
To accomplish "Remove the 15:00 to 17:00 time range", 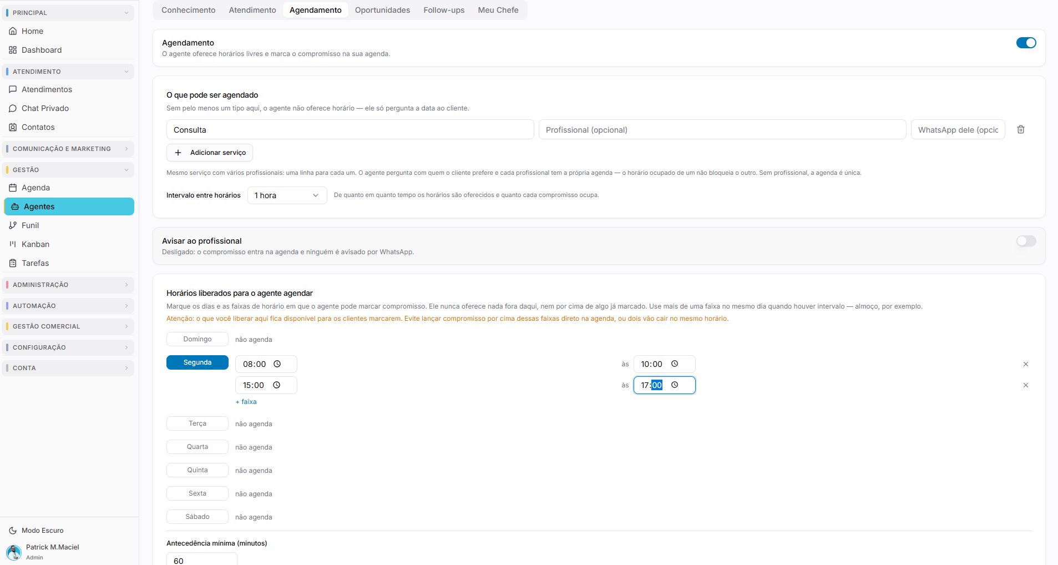I will (1026, 385).
